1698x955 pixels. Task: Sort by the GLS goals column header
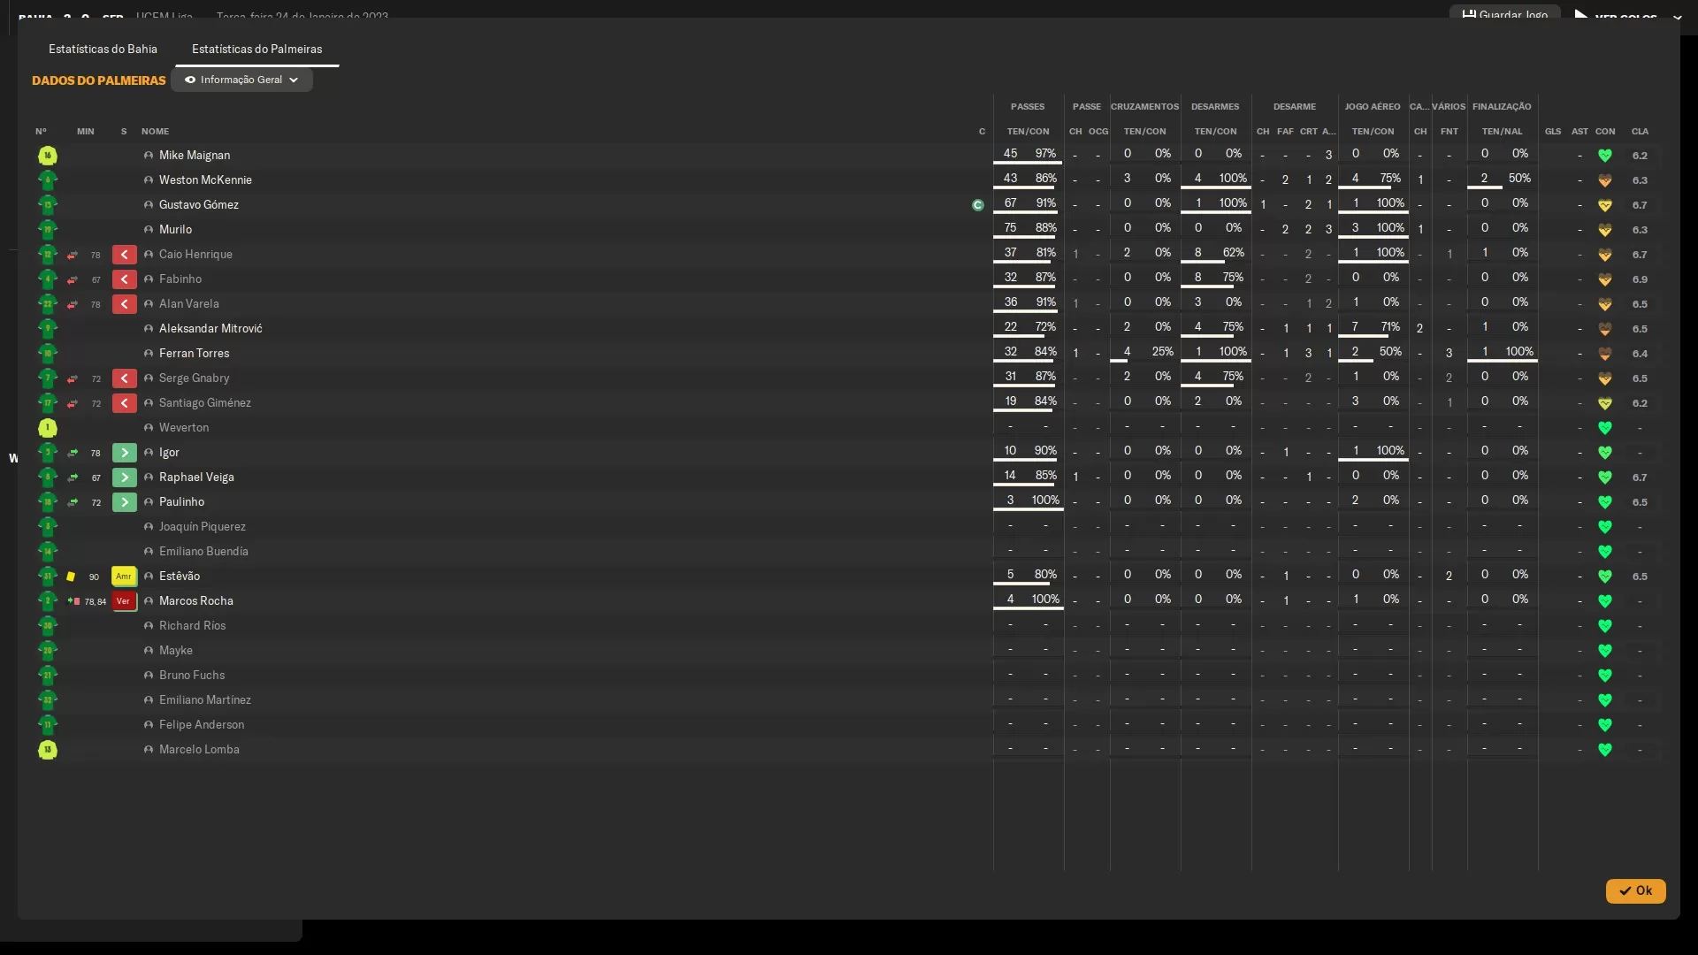1553,132
